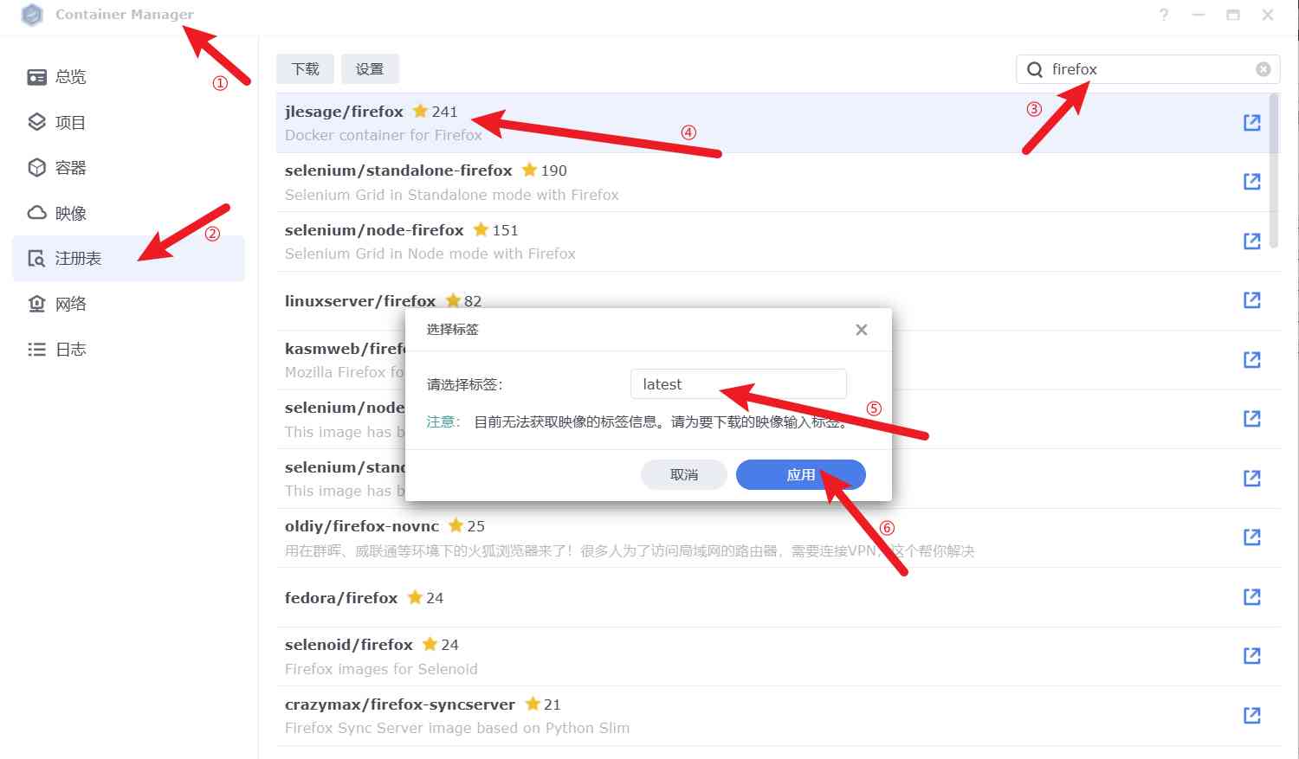Select the selenoid/firefox image row
The height and width of the screenshot is (759, 1299).
click(778, 657)
